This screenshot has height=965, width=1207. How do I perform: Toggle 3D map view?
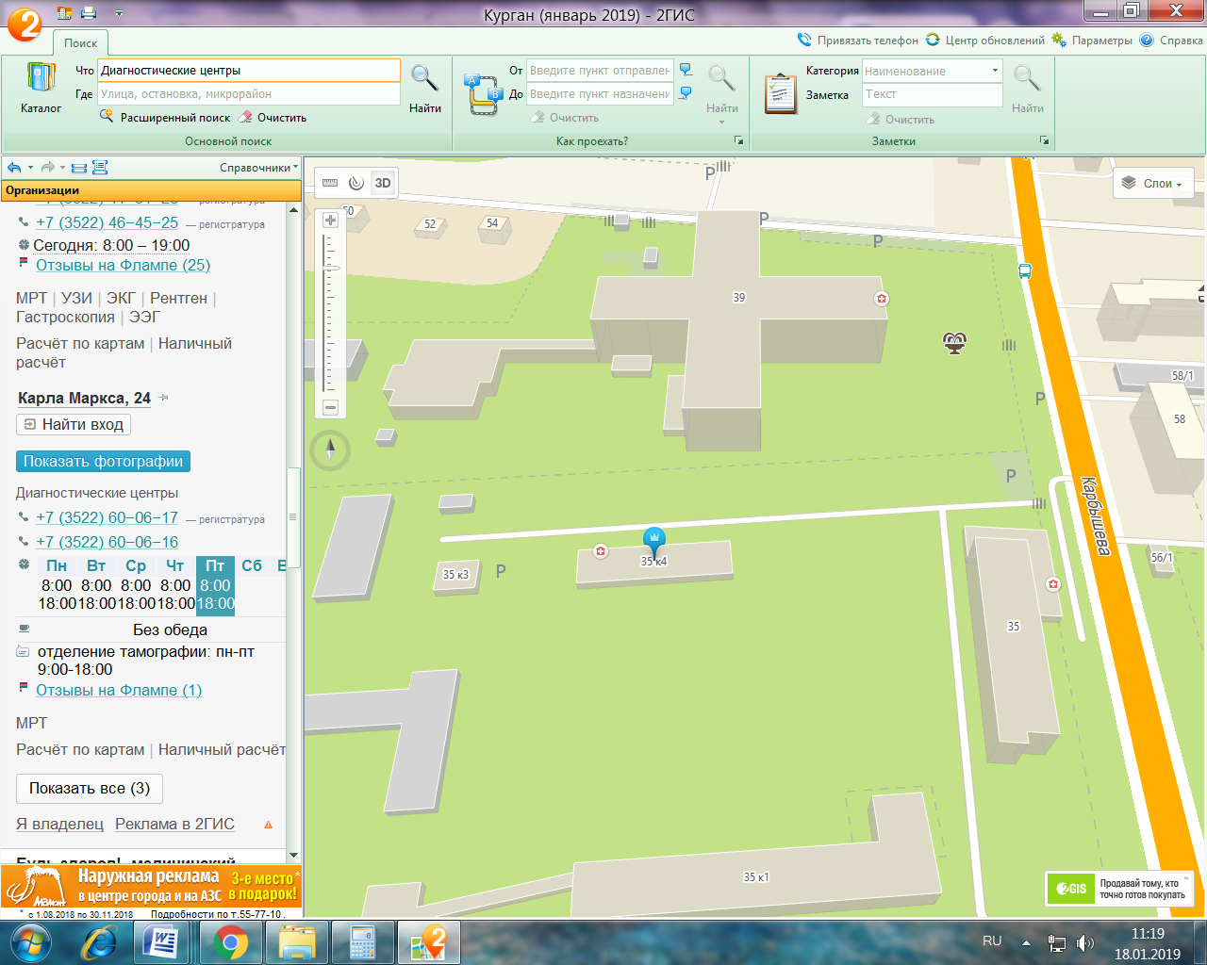(383, 183)
